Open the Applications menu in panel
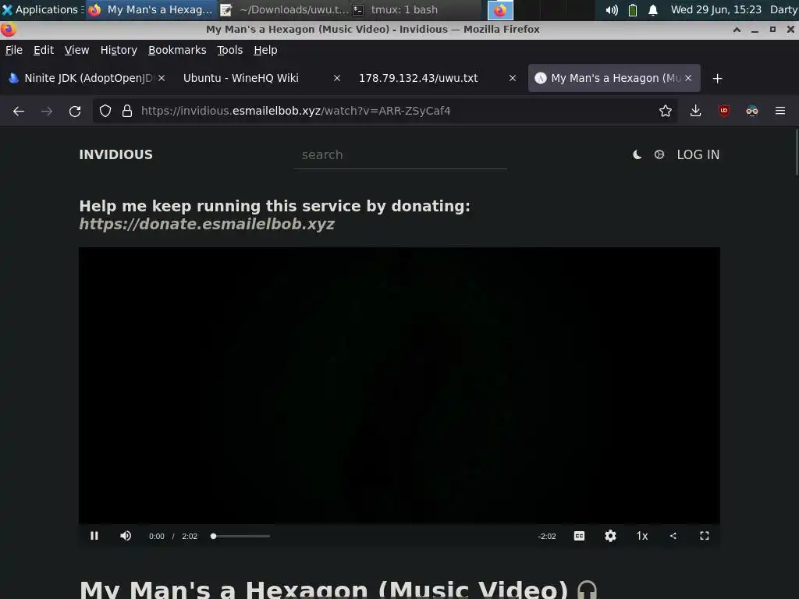 (x=41, y=9)
